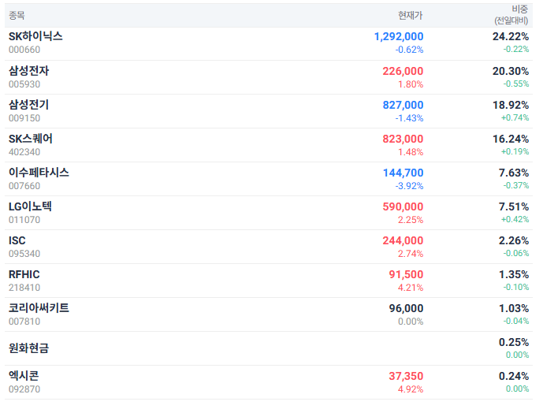Open the SK하이닉스 stock name
Screen dimensions: 543x409
coord(35,36)
